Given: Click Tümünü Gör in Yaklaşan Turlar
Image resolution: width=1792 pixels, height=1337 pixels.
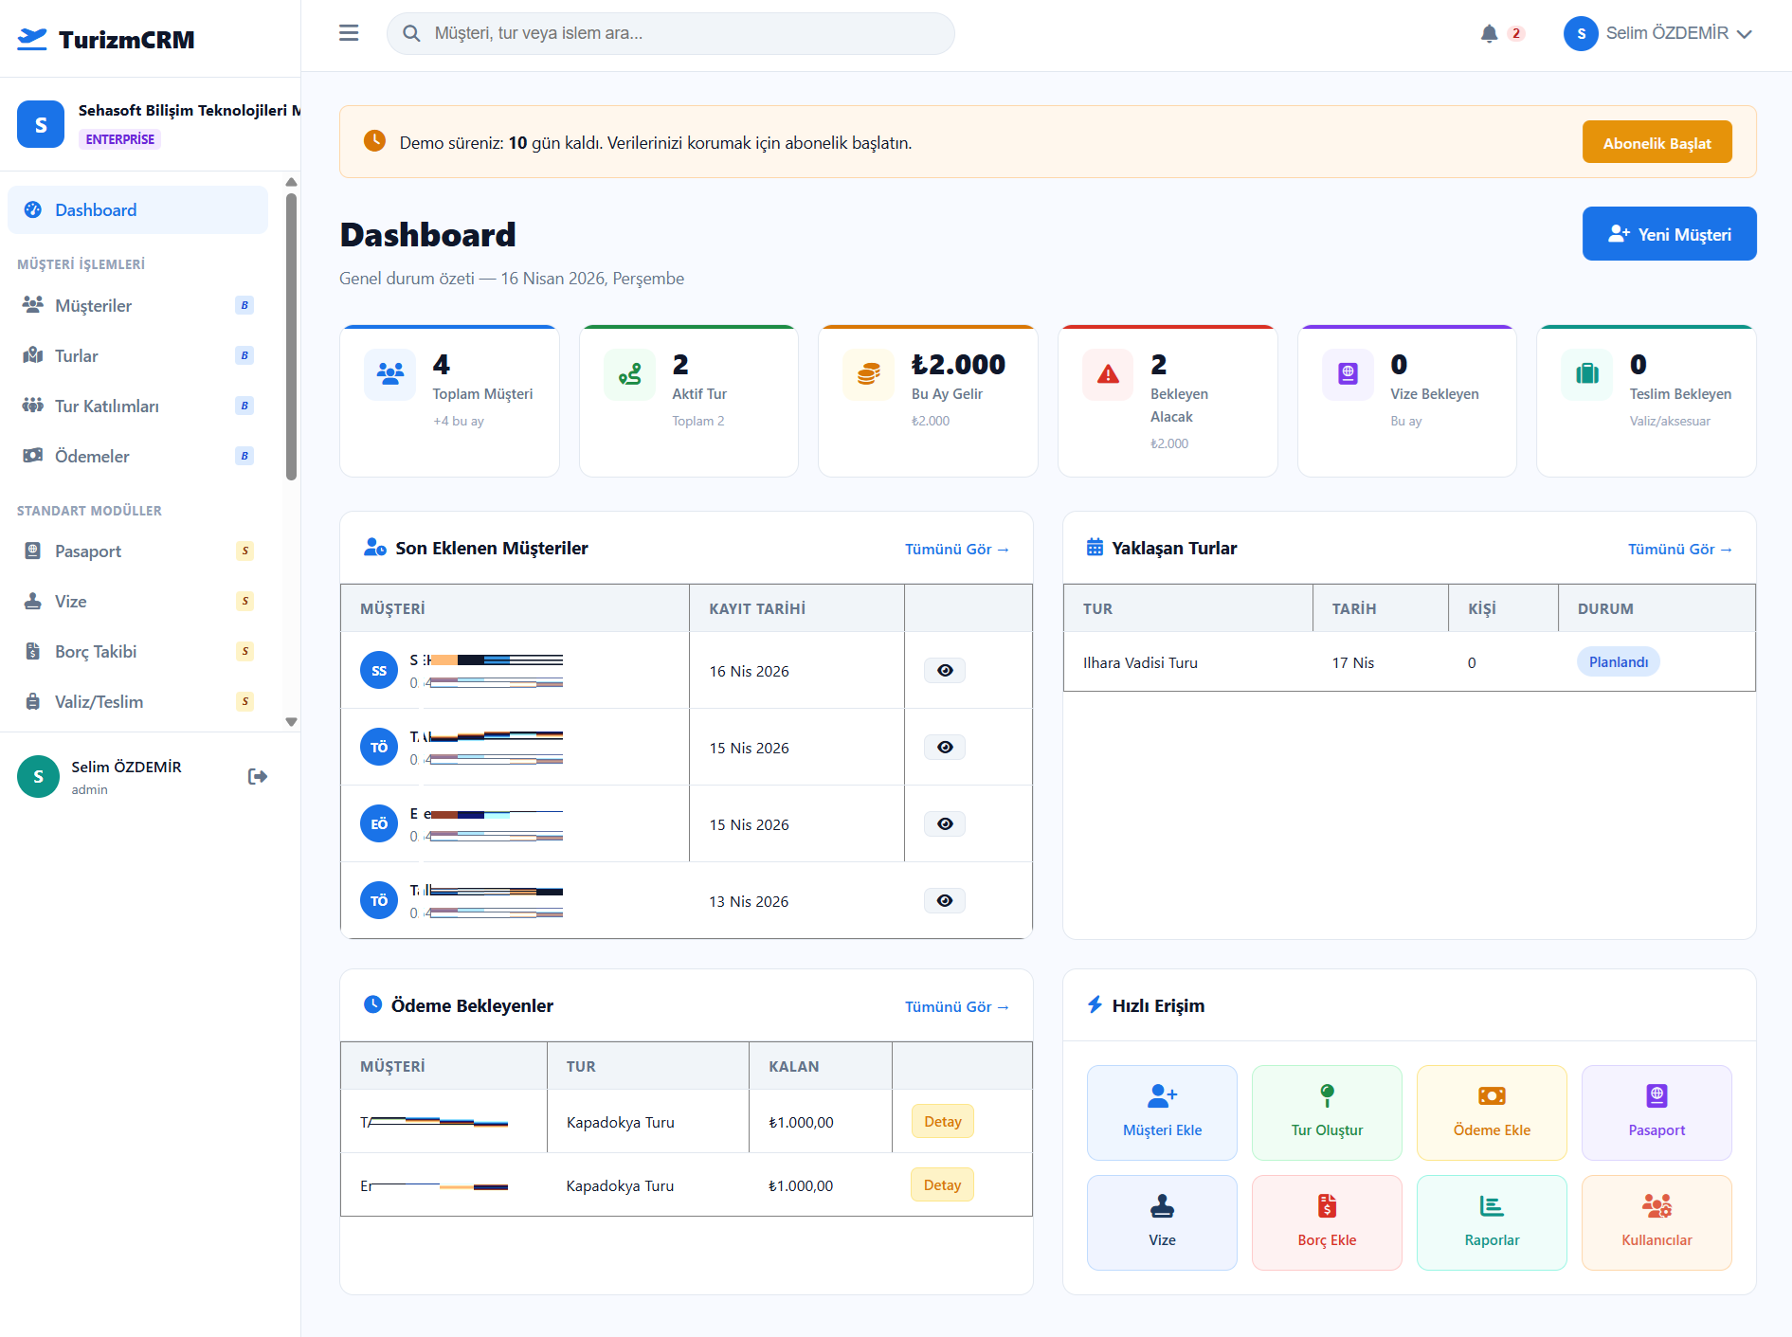Looking at the screenshot, I should [x=1679, y=550].
